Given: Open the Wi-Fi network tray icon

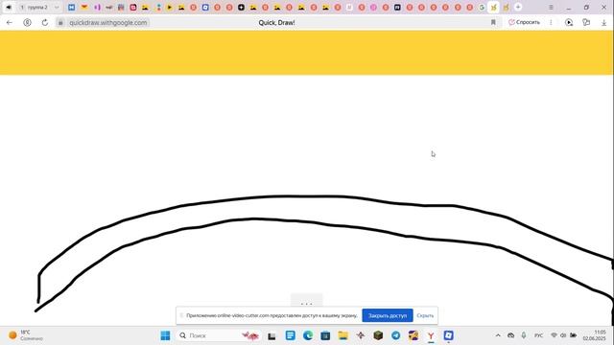Looking at the screenshot, I should [x=554, y=335].
